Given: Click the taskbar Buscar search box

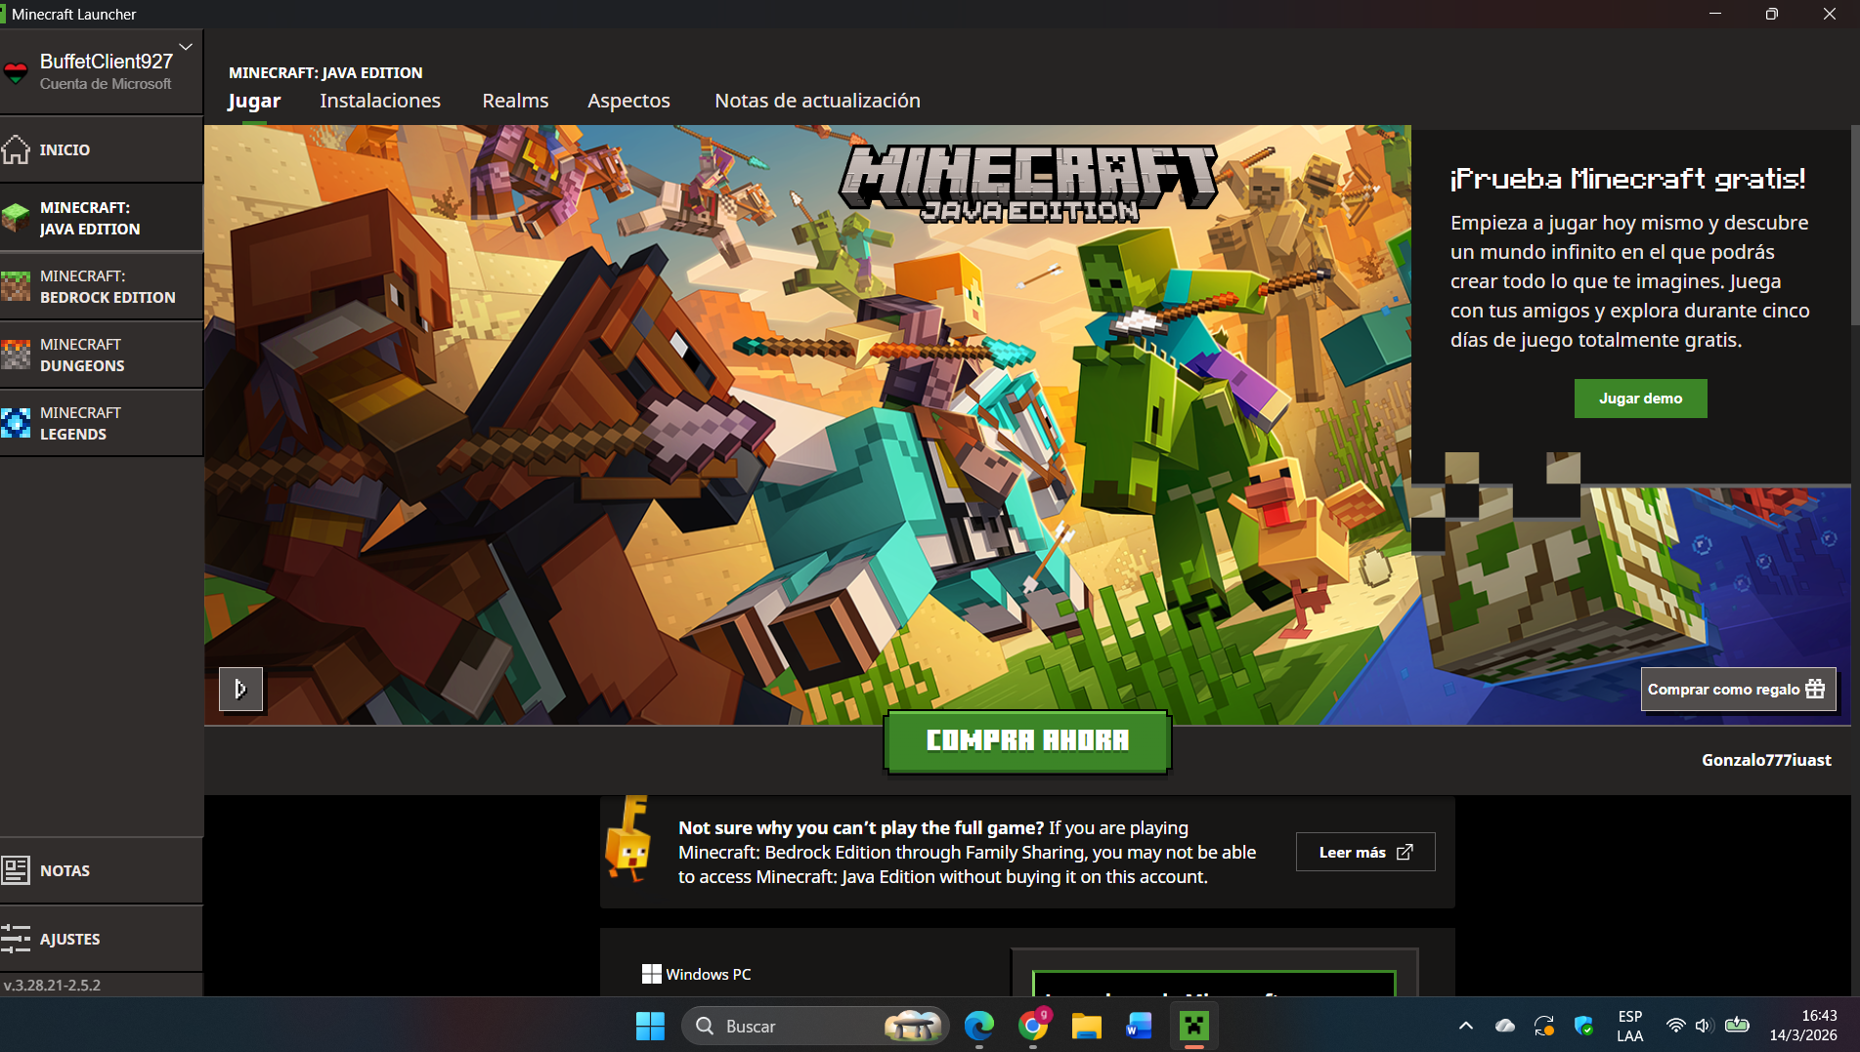Looking at the screenshot, I should click(815, 1026).
